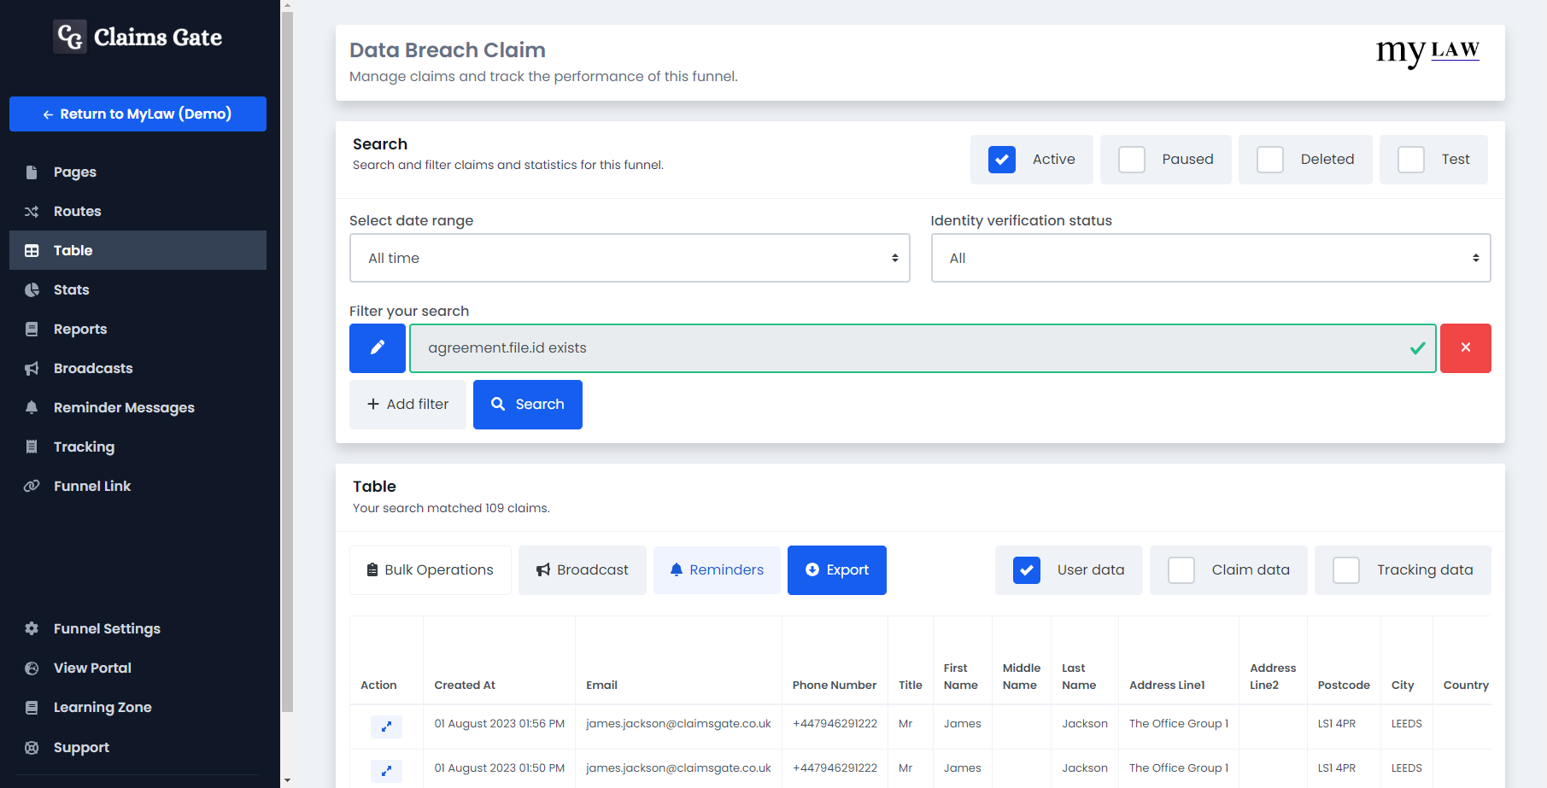Click the agreement.file.id exists filter field
The width and height of the screenshot is (1547, 788).
[x=923, y=348]
